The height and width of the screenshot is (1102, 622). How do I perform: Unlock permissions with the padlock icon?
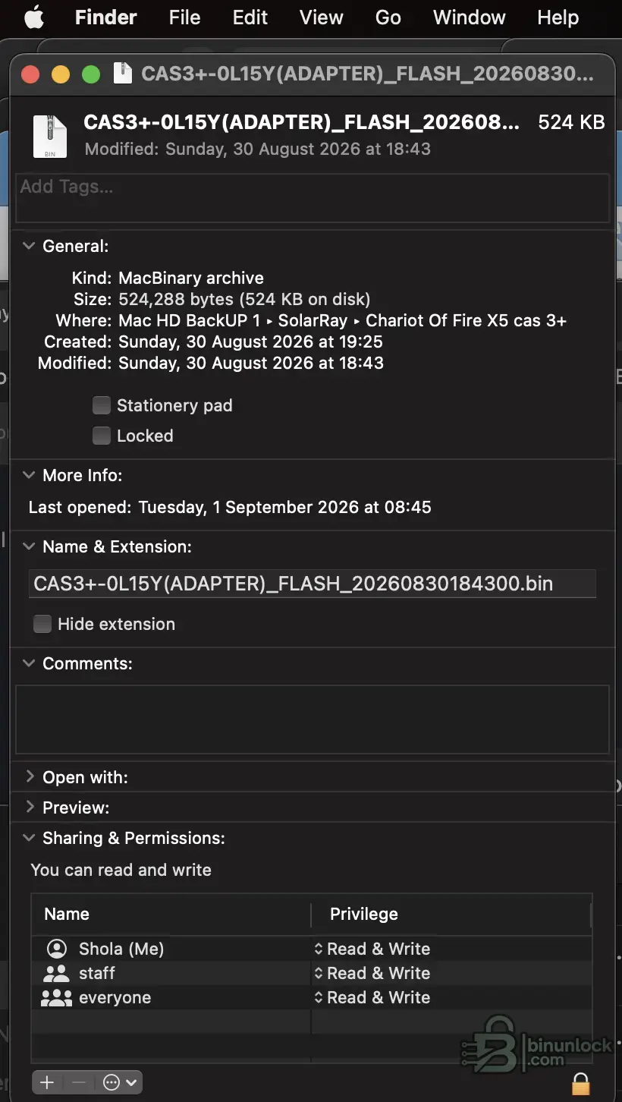click(580, 1082)
